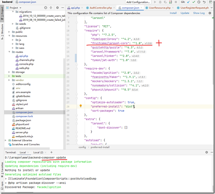Hide the Project panel with the minimize icon
This screenshot has width=215, height=194.
(x=63, y=7)
